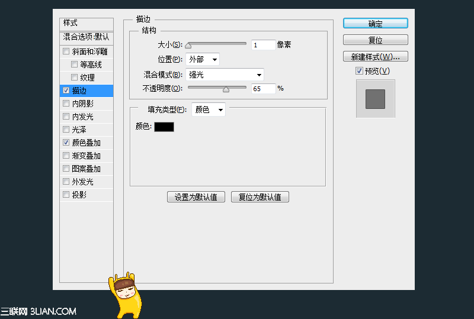Select the 外发光 style row label

(83, 182)
